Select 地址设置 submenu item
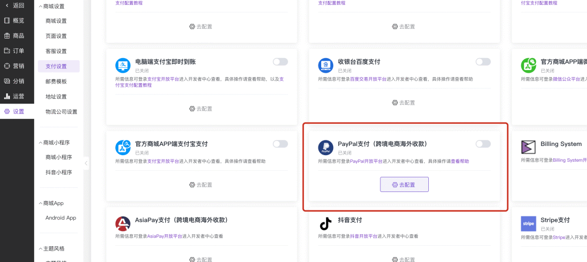587x262 pixels. (x=56, y=97)
